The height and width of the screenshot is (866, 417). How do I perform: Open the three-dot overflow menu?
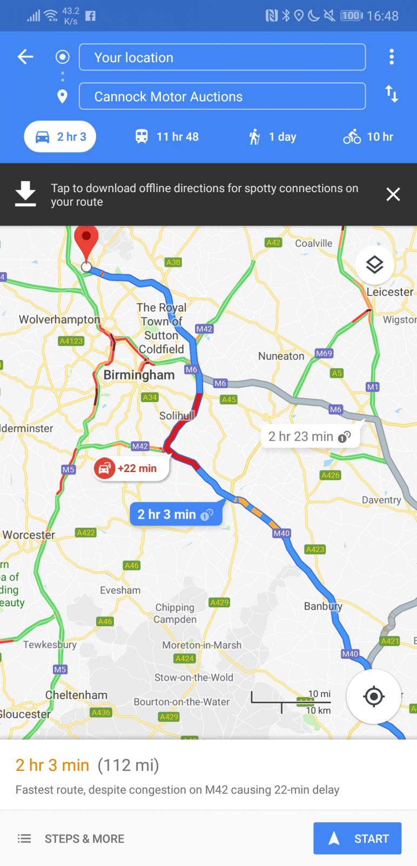pos(392,56)
